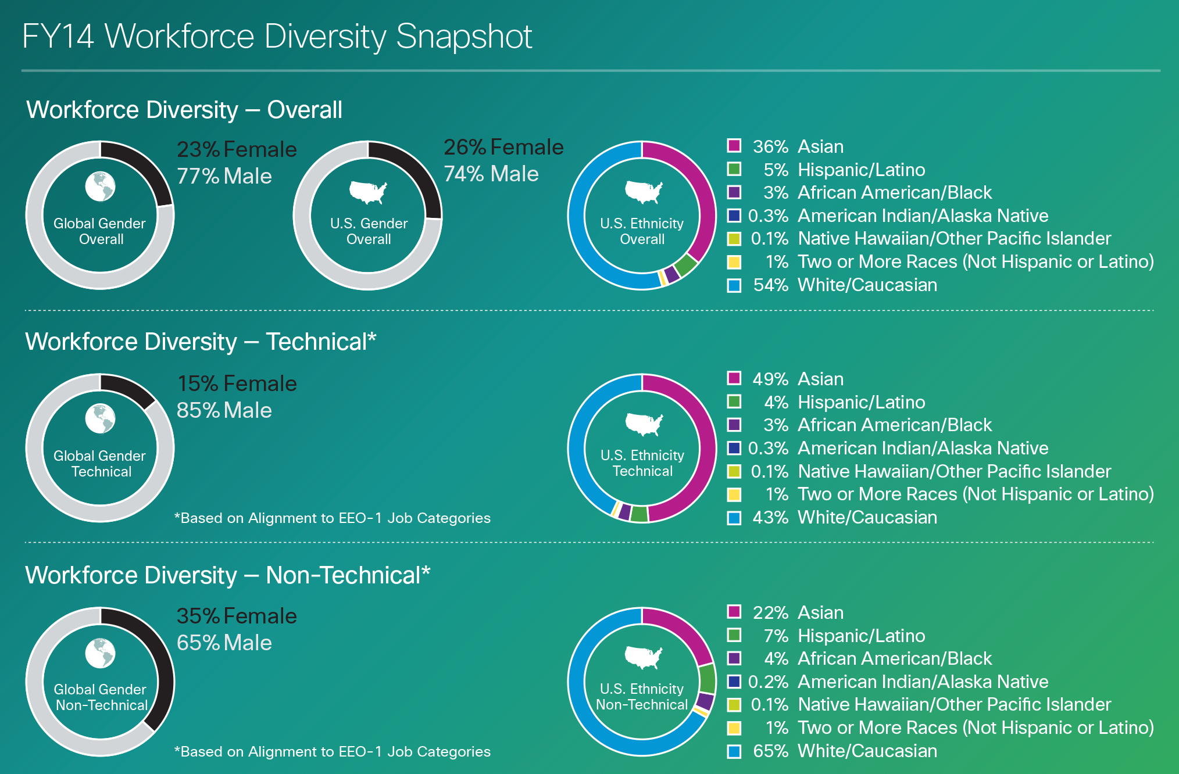The width and height of the screenshot is (1179, 774).
Task: Click the navy swatch beside 0.3% American Indian in Overall legend
Action: 734,215
